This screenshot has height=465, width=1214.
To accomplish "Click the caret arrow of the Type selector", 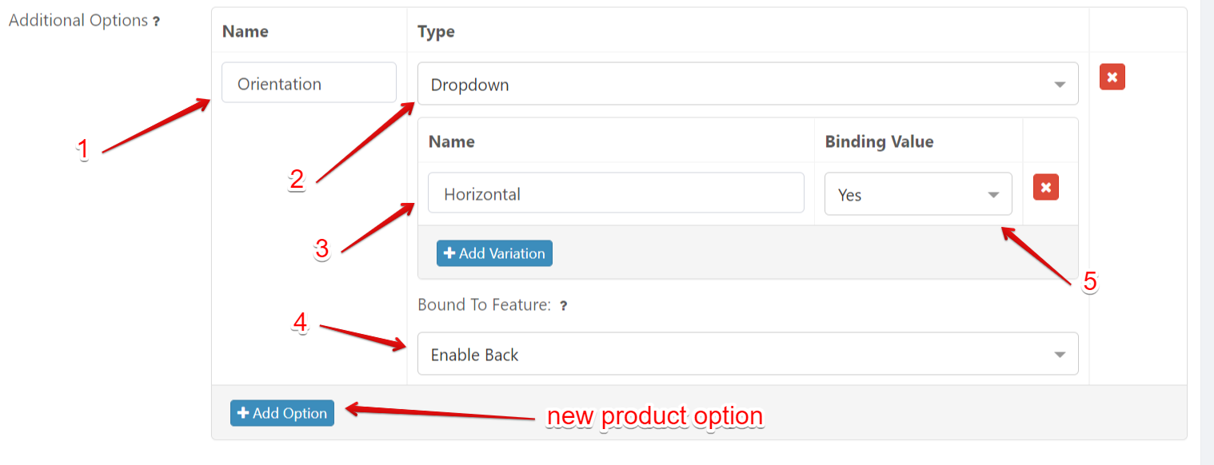I will click(x=1060, y=85).
